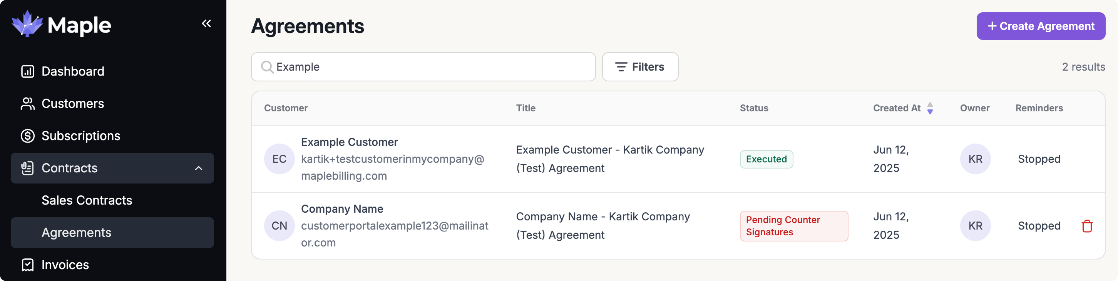
Task: Click the Create Agreement button
Action: (1040, 26)
